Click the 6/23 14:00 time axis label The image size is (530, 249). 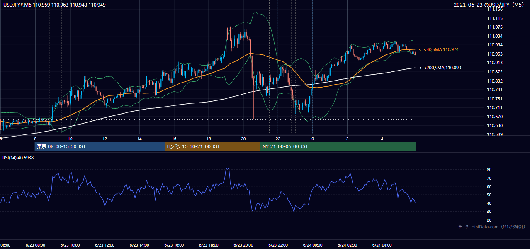pyautogui.click(x=139, y=245)
